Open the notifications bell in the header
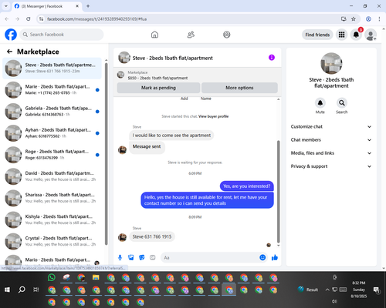 point(356,35)
